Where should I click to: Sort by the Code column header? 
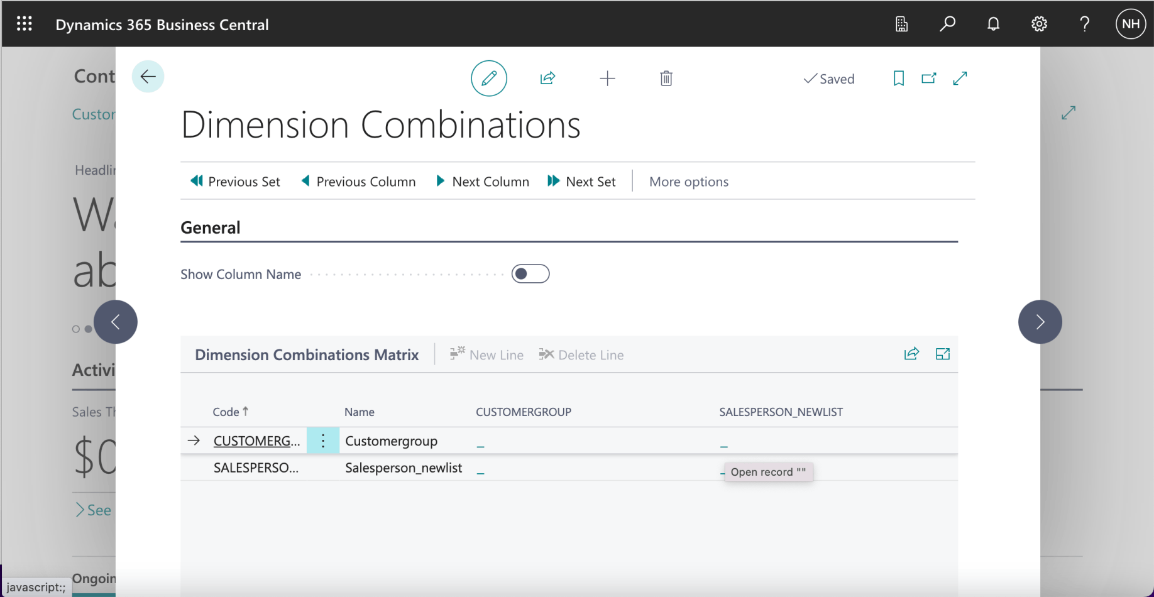226,412
